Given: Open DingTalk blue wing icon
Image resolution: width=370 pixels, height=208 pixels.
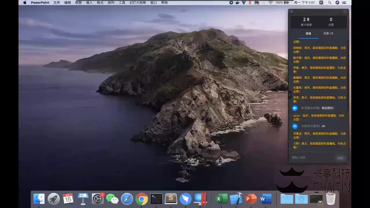Looking at the screenshot, I should (186, 199).
